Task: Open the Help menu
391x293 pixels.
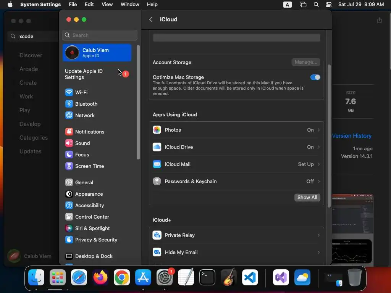Action: pos(152,5)
